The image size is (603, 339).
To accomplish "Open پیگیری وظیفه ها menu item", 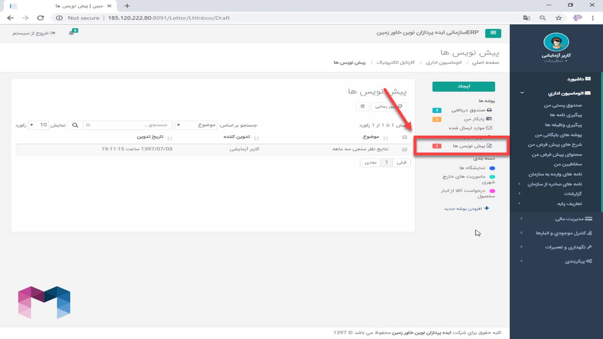I will pos(564,125).
